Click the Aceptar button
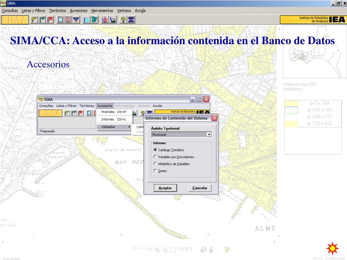 (x=165, y=188)
